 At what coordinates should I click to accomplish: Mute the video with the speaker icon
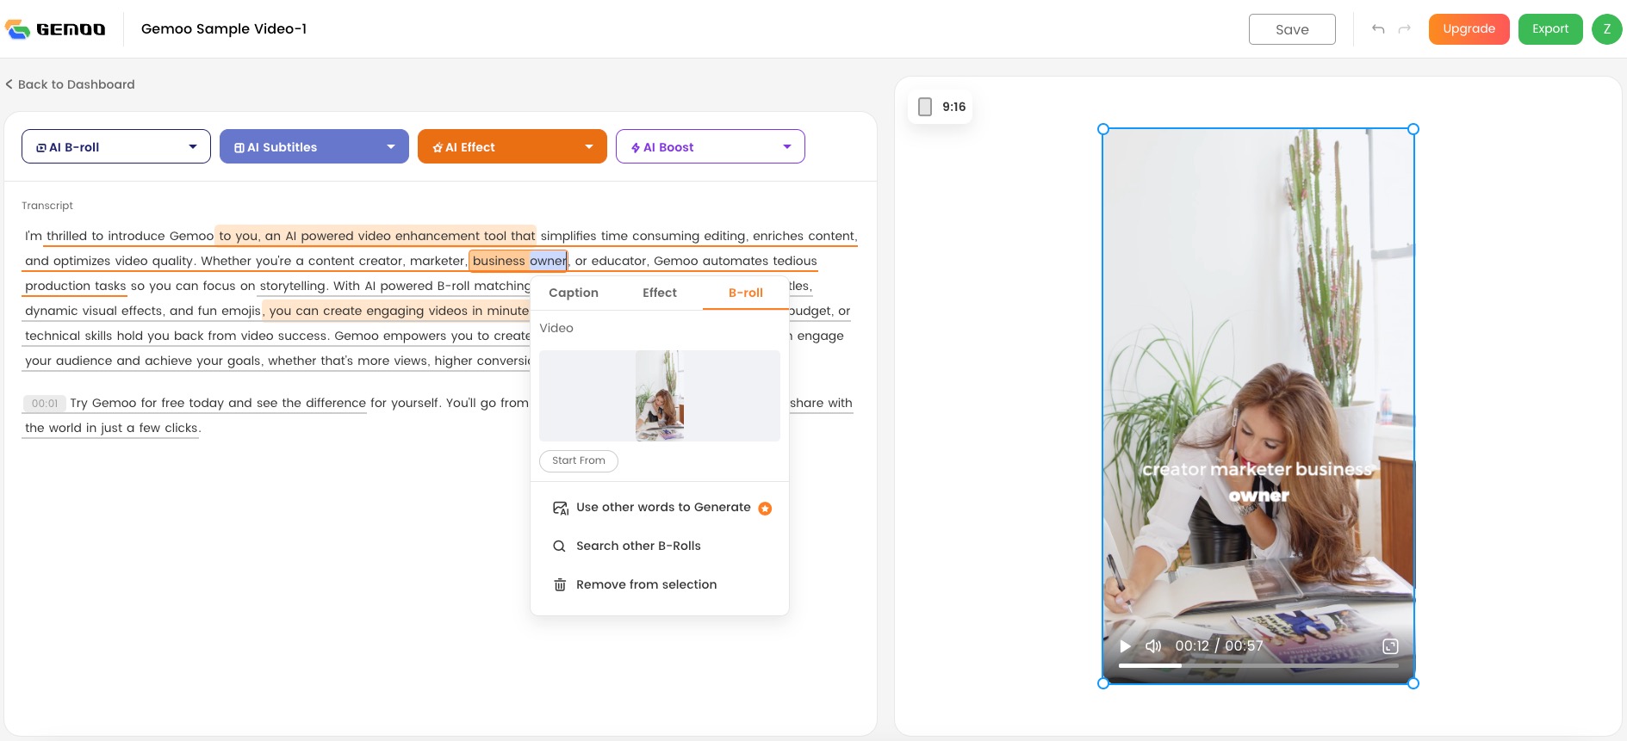[x=1153, y=646]
